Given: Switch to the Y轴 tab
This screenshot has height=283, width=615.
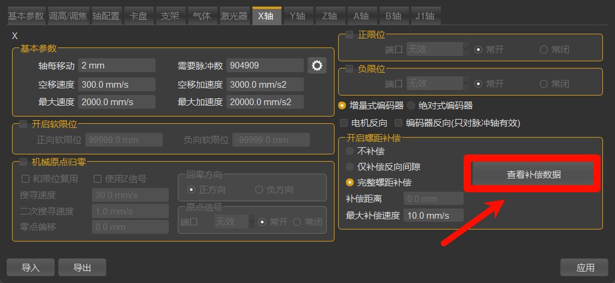Looking at the screenshot, I should coord(298,16).
